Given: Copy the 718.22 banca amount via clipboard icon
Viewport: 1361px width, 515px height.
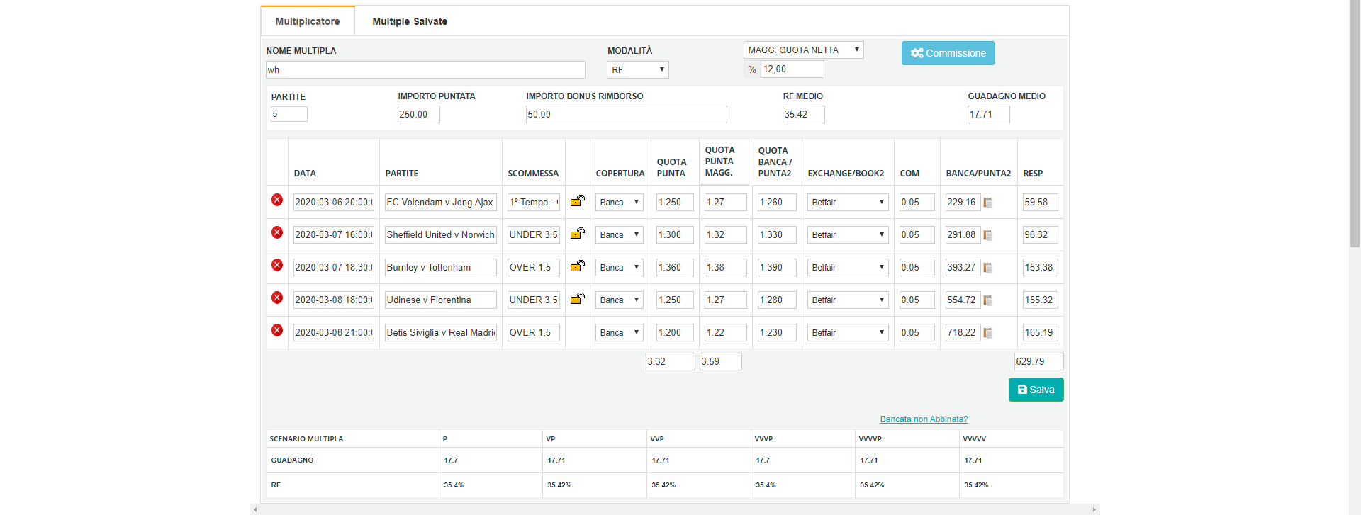Looking at the screenshot, I should [x=988, y=333].
